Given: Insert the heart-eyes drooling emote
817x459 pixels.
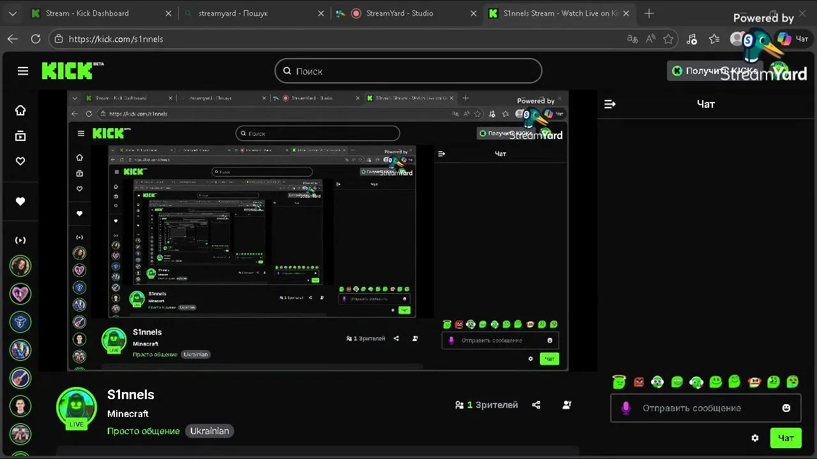Looking at the screenshot, I should pos(792,382).
